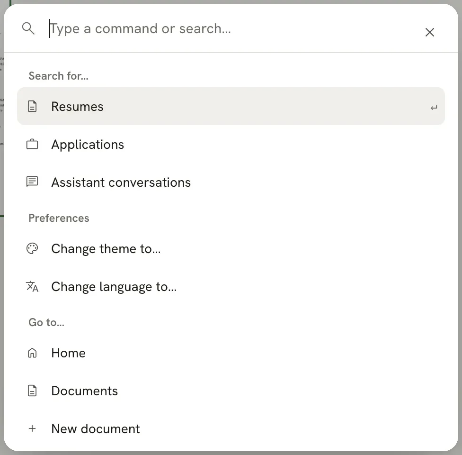Image resolution: width=462 pixels, height=455 pixels.
Task: Choose Applications from search list
Action: [231, 144]
